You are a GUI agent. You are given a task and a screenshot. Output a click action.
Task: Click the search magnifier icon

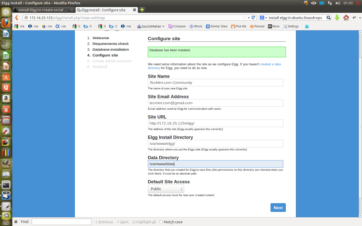[328, 18]
